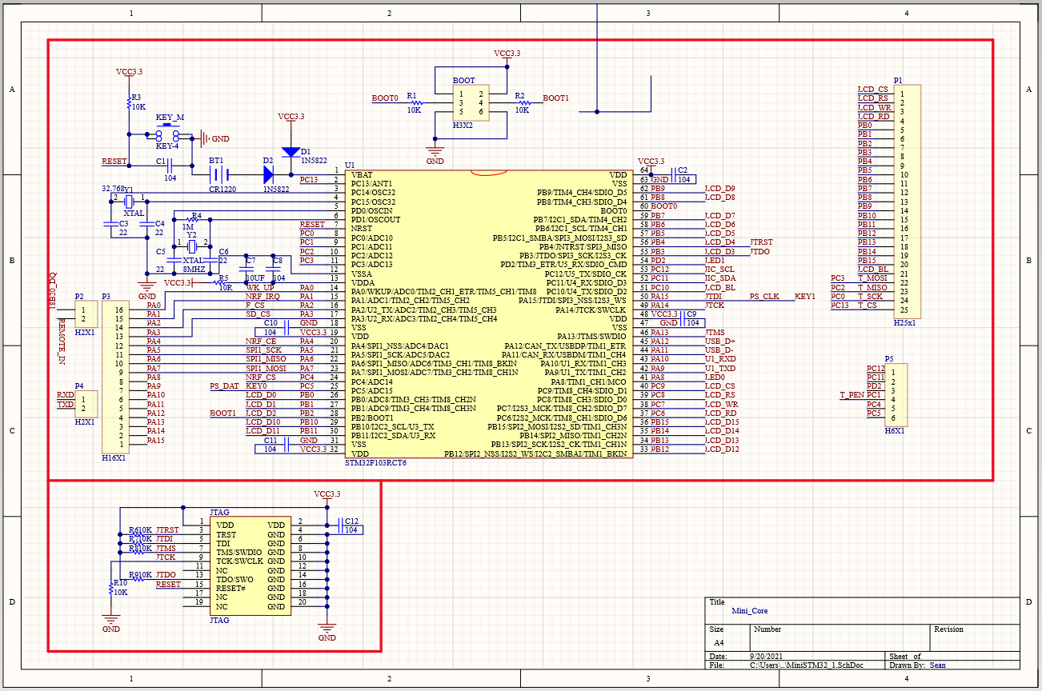
Task: Click the 9/20/2021 date in title block
Action: click(766, 657)
